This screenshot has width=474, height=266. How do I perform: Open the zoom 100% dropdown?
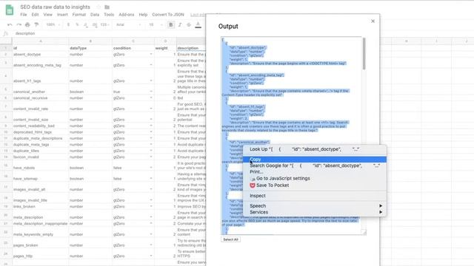pos(53,24)
